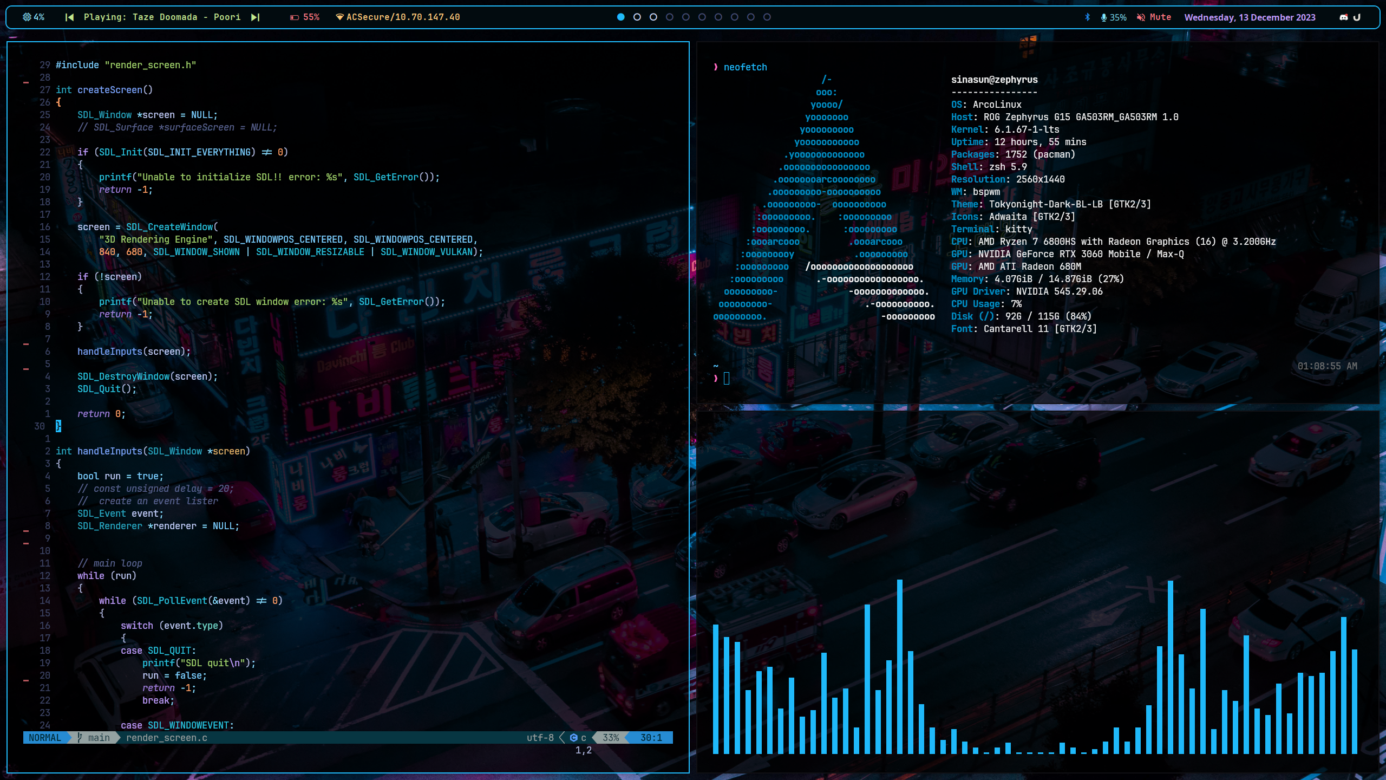
Task: Toggle the muted speaker indicator
Action: pos(1141,17)
